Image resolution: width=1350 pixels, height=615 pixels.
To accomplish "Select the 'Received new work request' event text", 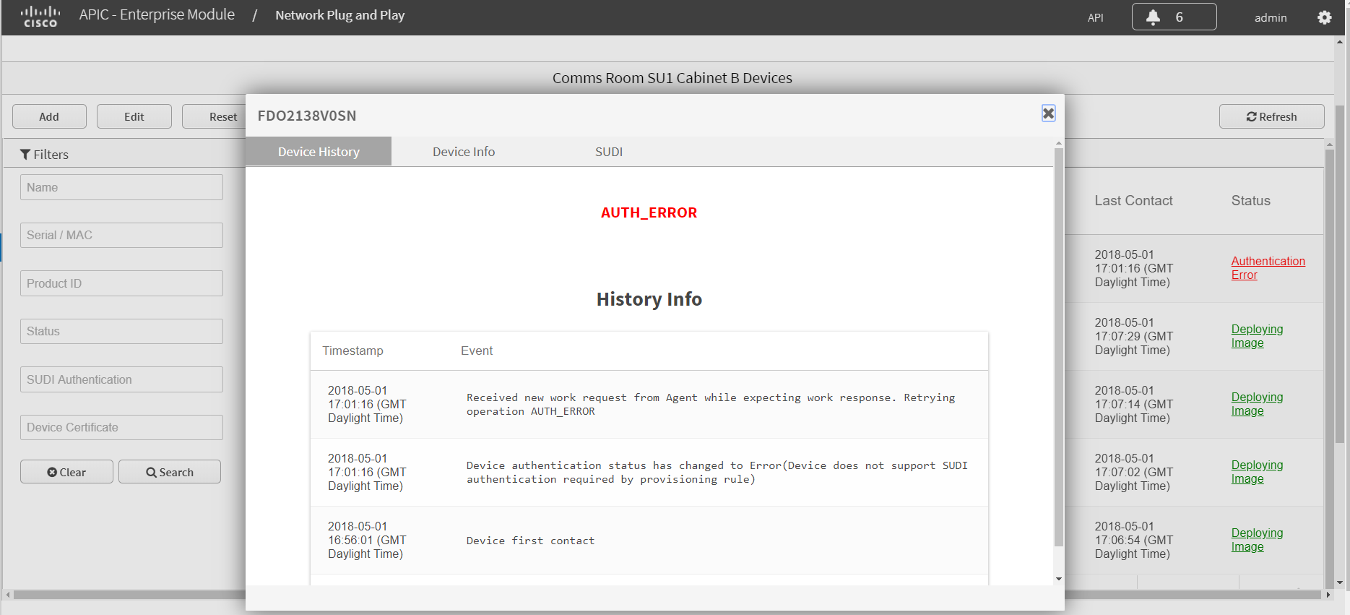I will point(711,404).
